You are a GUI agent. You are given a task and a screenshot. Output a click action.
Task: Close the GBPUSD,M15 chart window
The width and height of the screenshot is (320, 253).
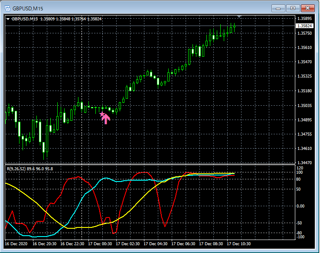[x=307, y=8]
